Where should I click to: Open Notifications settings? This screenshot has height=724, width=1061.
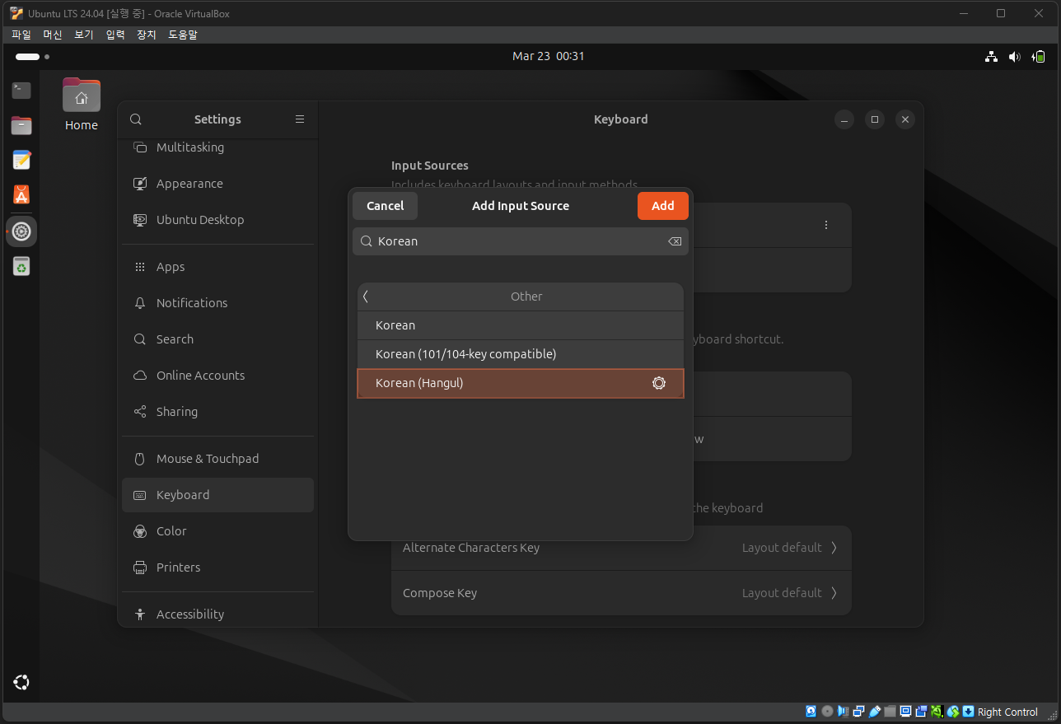(x=217, y=303)
